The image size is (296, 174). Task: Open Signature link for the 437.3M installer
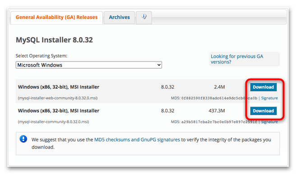tap(269, 122)
